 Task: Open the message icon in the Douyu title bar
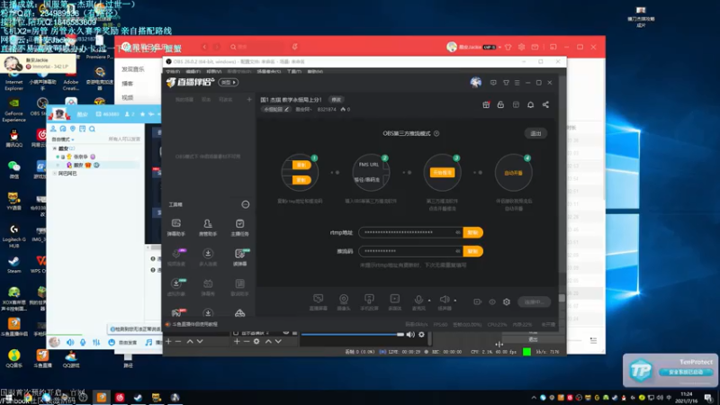[493, 83]
